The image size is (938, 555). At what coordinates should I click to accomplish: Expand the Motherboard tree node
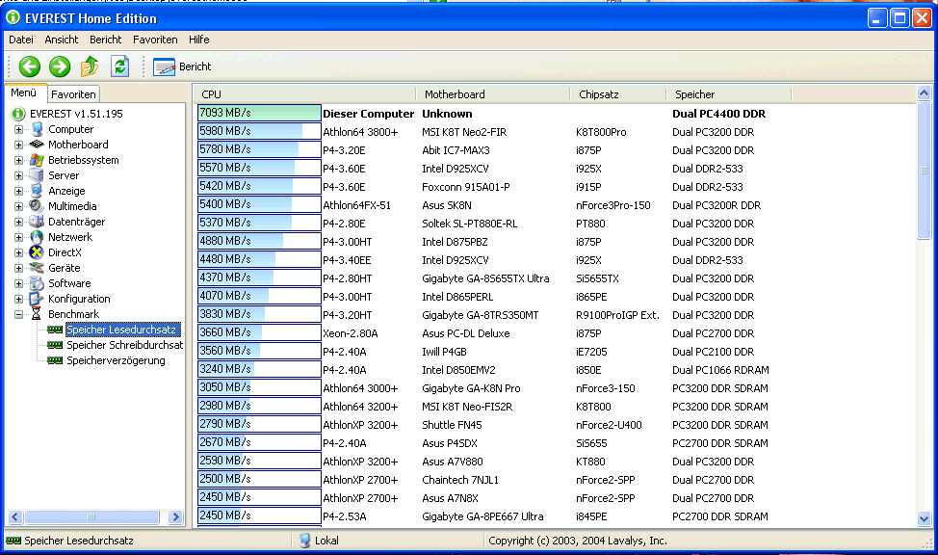click(x=18, y=145)
